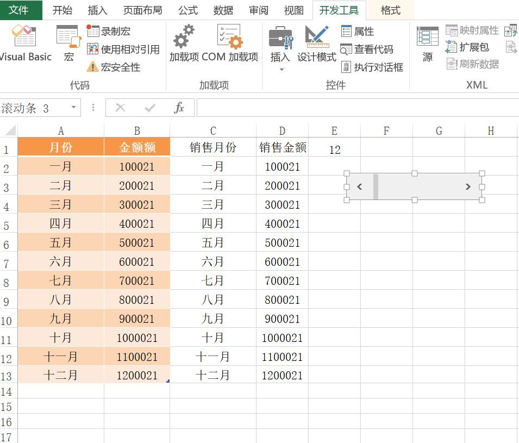Start recording with 录制宏
This screenshot has height=443, width=519.
(x=109, y=32)
